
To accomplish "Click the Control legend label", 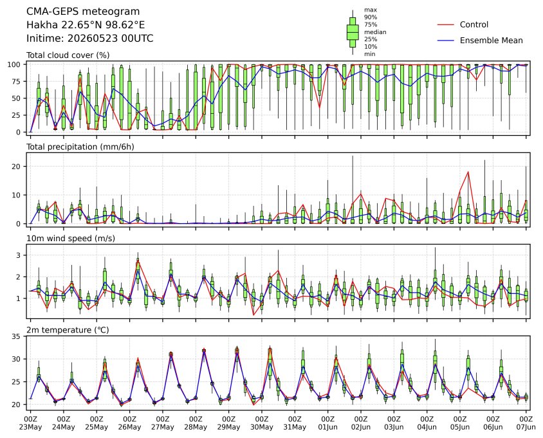I will [x=474, y=24].
